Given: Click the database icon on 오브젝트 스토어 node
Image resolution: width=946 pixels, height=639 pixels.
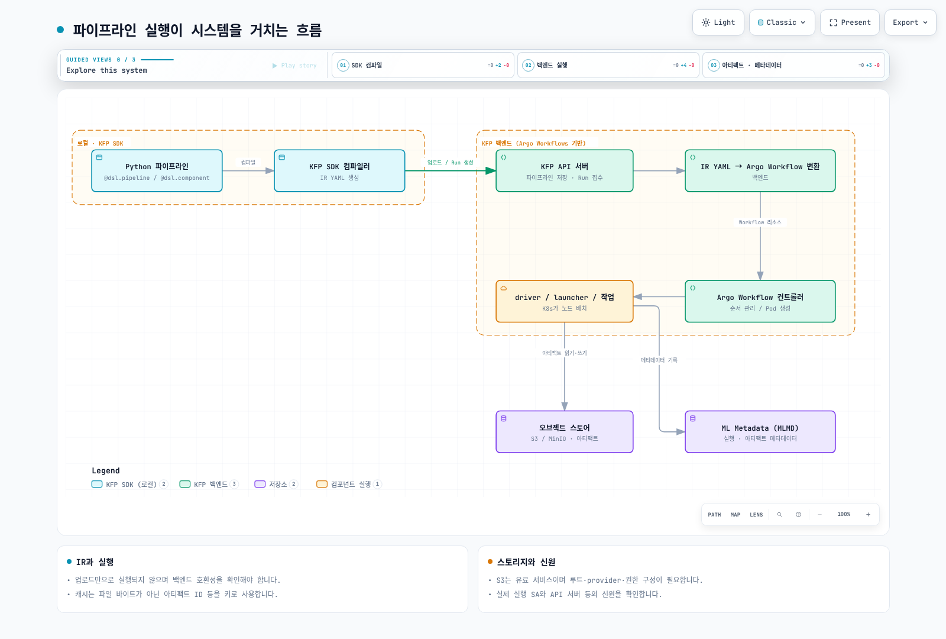Looking at the screenshot, I should [x=504, y=418].
